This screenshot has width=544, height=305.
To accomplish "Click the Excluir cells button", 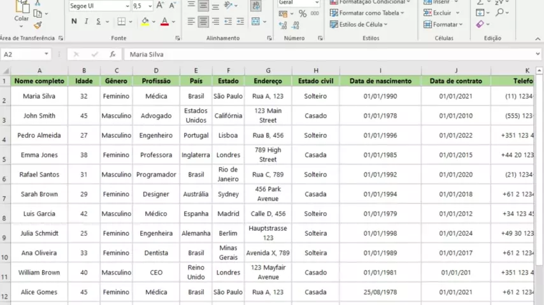I will [x=441, y=13].
